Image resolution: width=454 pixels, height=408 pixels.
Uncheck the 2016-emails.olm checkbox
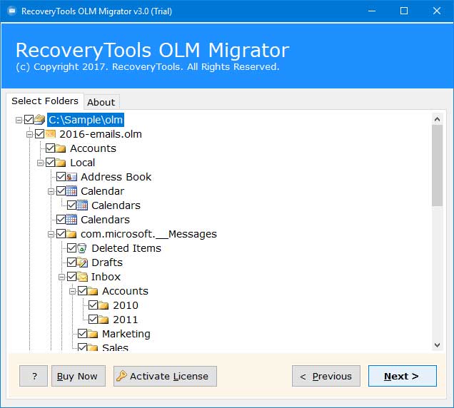[x=39, y=134]
